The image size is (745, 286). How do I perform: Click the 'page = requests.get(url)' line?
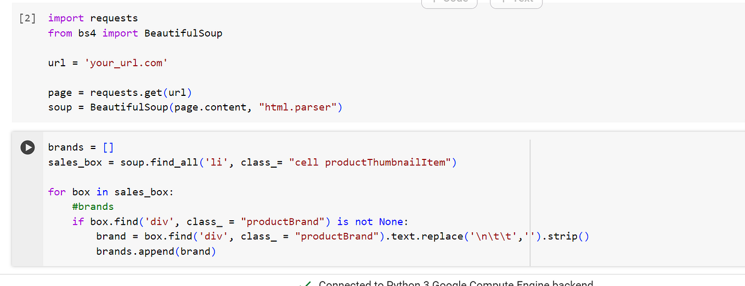point(120,93)
